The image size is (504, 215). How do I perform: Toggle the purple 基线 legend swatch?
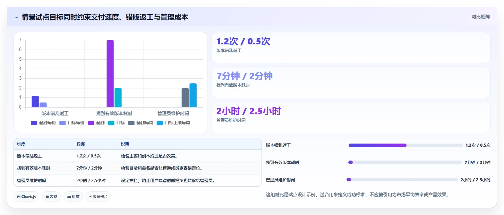pos(91,123)
